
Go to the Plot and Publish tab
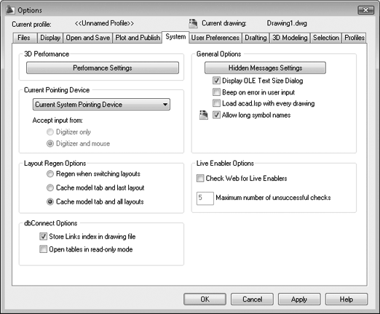[138, 38]
